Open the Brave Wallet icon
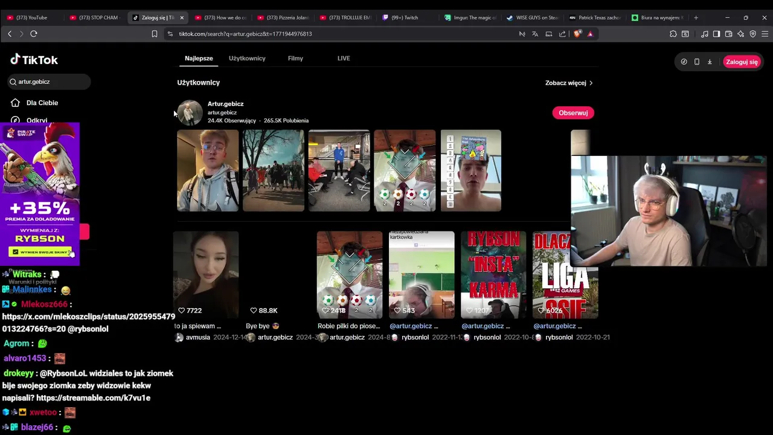The image size is (773, 435). click(x=728, y=34)
